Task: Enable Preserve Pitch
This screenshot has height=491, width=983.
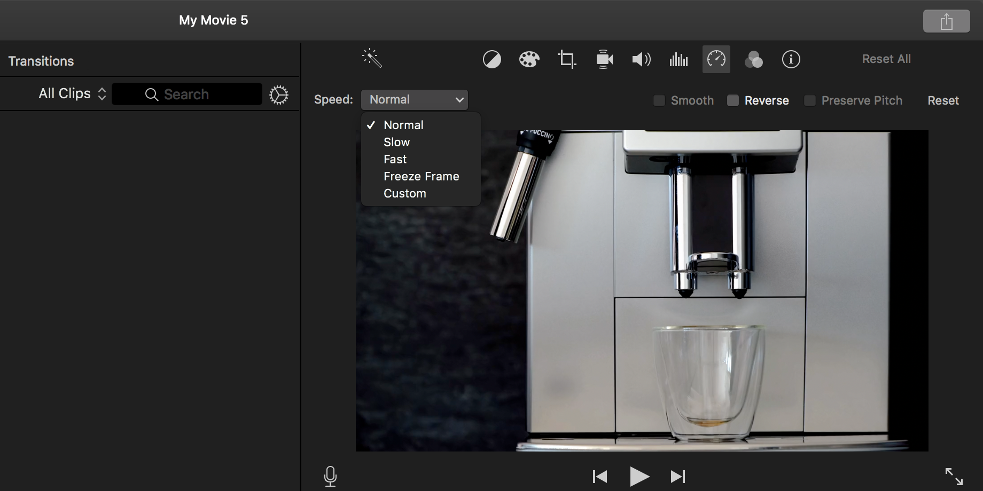Action: (x=809, y=100)
